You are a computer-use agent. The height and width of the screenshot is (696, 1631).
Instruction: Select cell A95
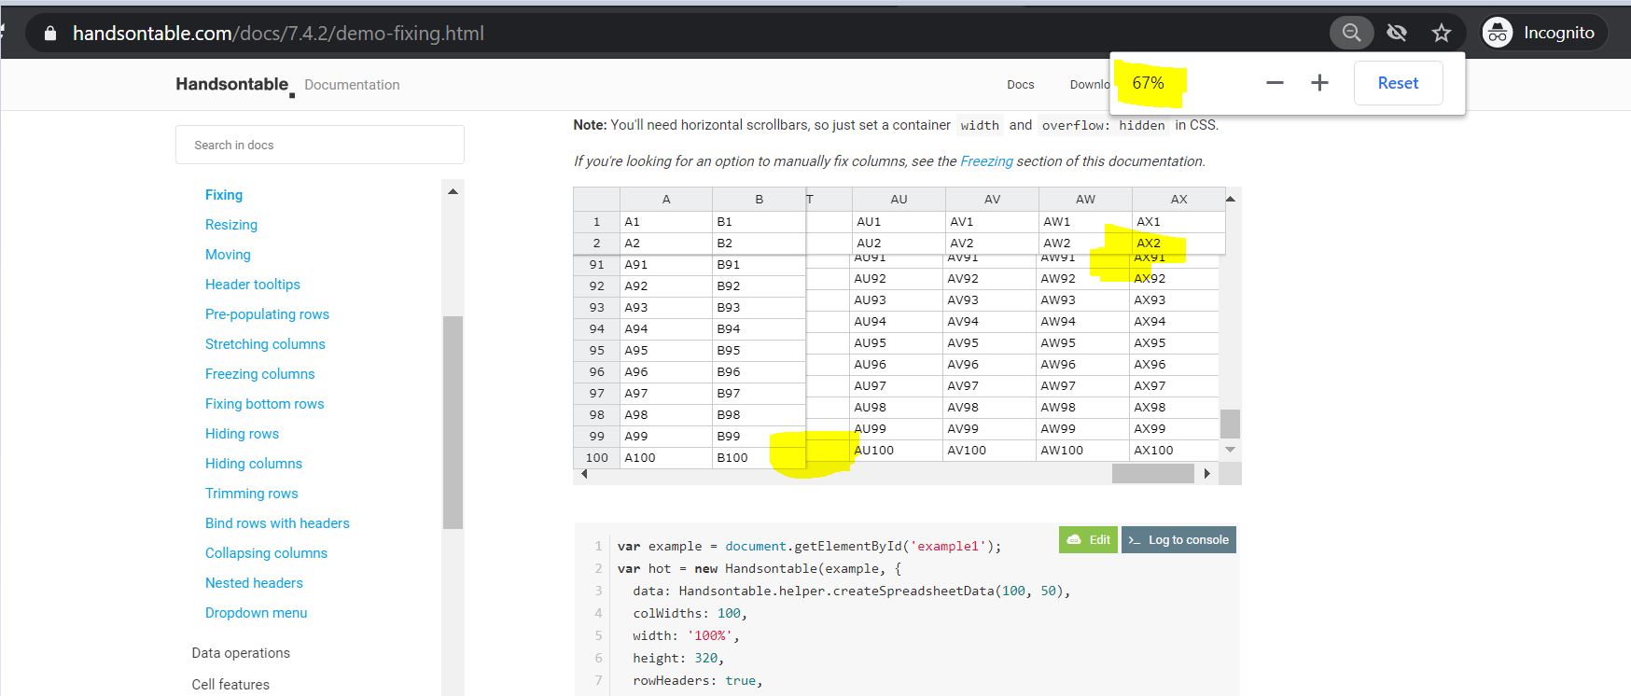(666, 350)
